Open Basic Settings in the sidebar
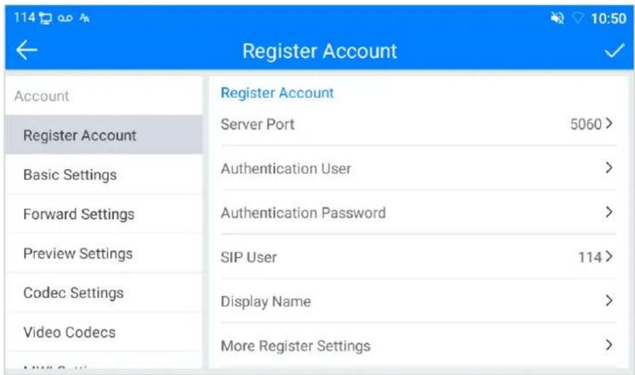This screenshot has height=375, width=635. [x=104, y=174]
